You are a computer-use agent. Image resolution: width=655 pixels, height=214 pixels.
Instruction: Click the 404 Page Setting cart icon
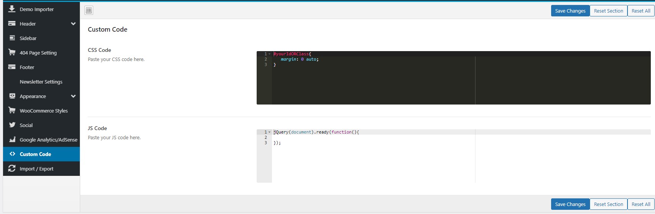(x=12, y=52)
